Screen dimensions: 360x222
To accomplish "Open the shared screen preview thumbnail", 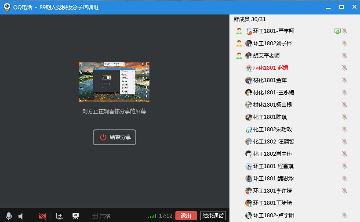I will coord(114,82).
